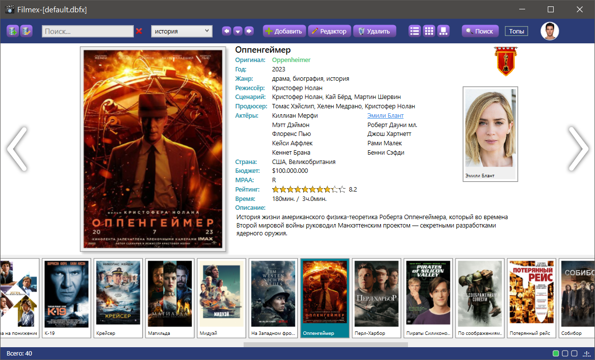The height and width of the screenshot is (360, 595).
Task: Click the right arrow navigation button in toolbar
Action: (249, 31)
